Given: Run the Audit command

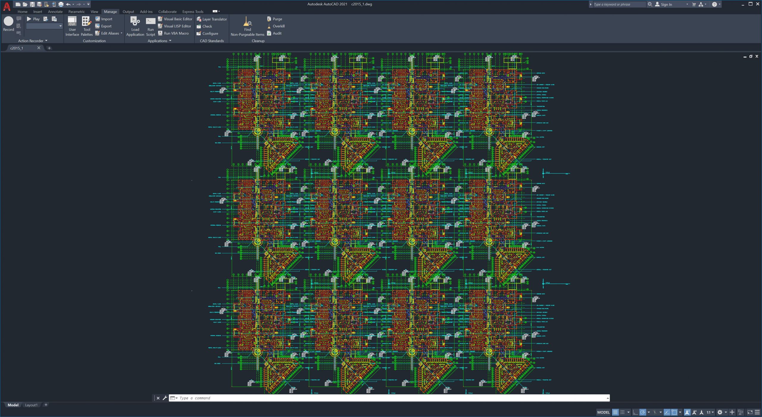Looking at the screenshot, I should coord(274,33).
